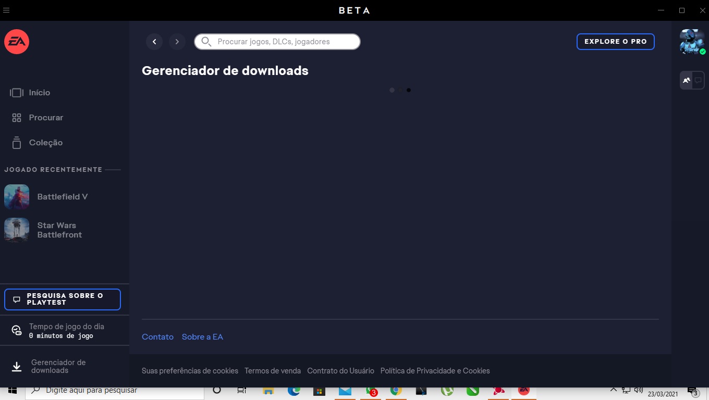The image size is (709, 400).
Task: Open Gerenciador de downloads in the sidebar
Action: 58,366
